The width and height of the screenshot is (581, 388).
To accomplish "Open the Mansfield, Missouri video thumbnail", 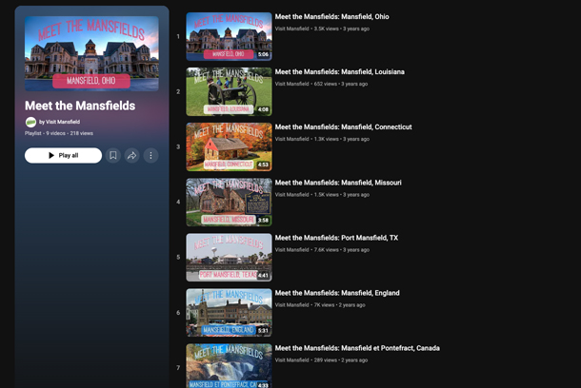I will point(229,202).
